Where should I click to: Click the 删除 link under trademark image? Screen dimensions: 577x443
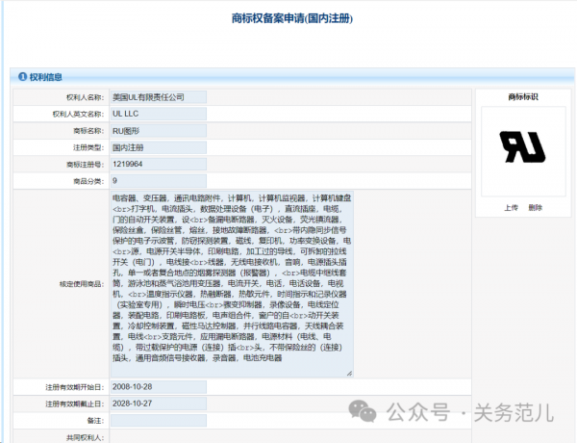[x=536, y=207]
